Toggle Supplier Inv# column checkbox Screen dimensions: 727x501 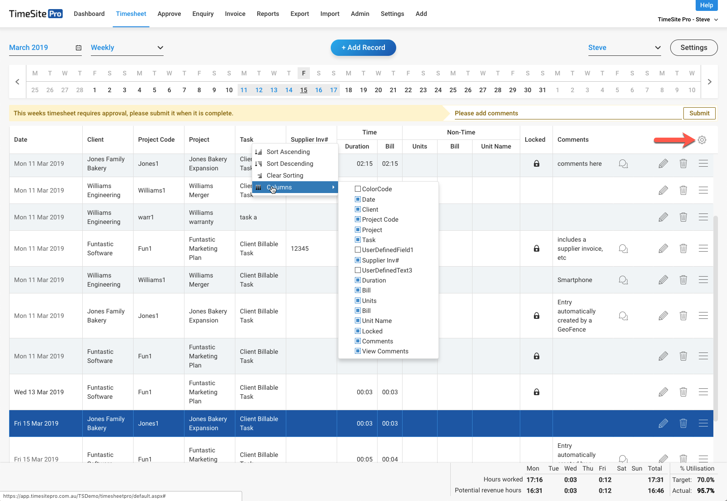point(358,260)
